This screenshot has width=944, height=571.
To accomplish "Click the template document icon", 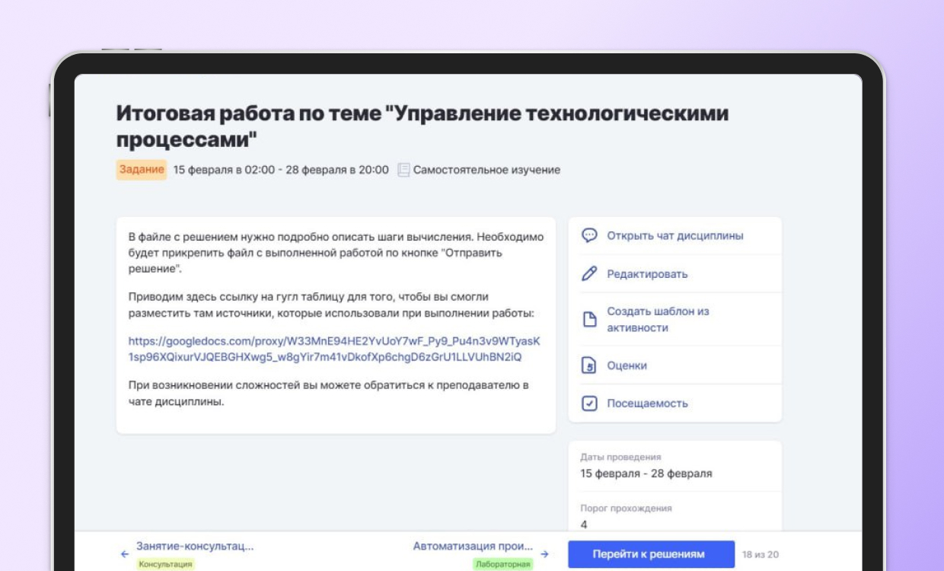I will pos(589,320).
